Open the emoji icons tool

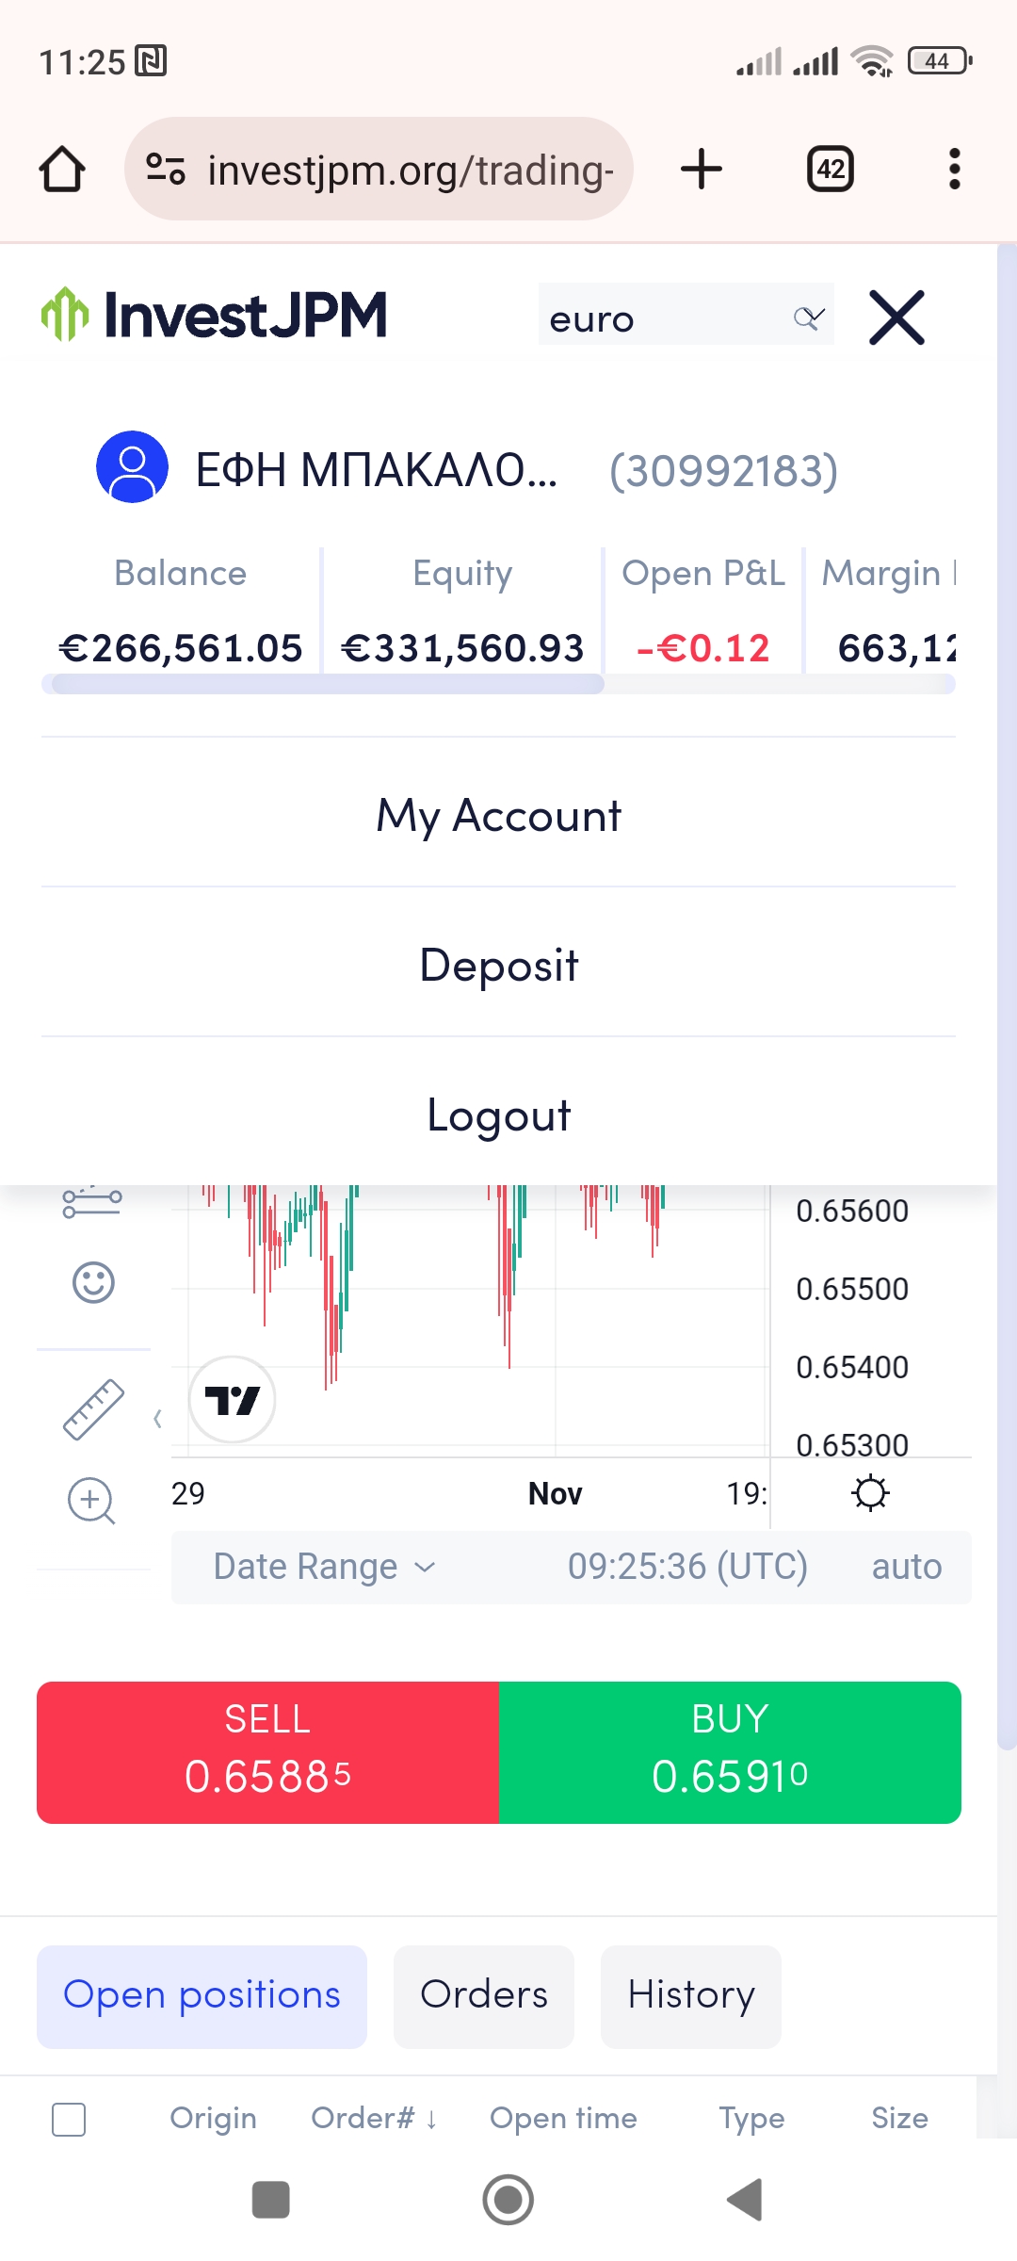click(93, 1282)
